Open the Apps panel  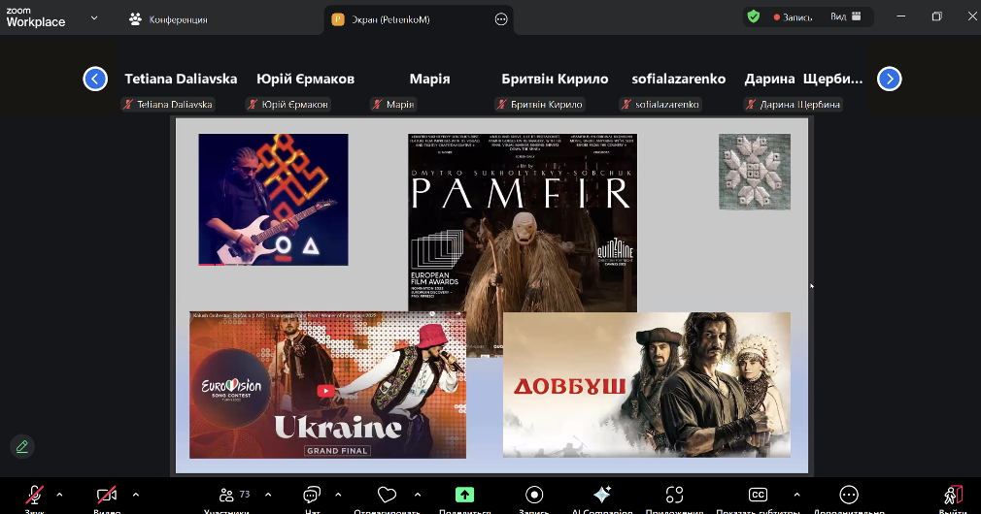[674, 496]
